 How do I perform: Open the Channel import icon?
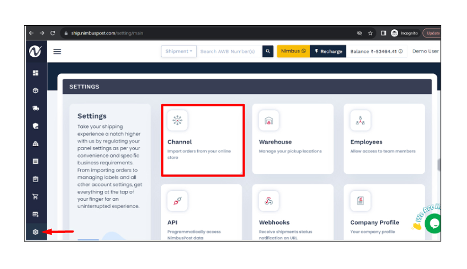tap(177, 120)
